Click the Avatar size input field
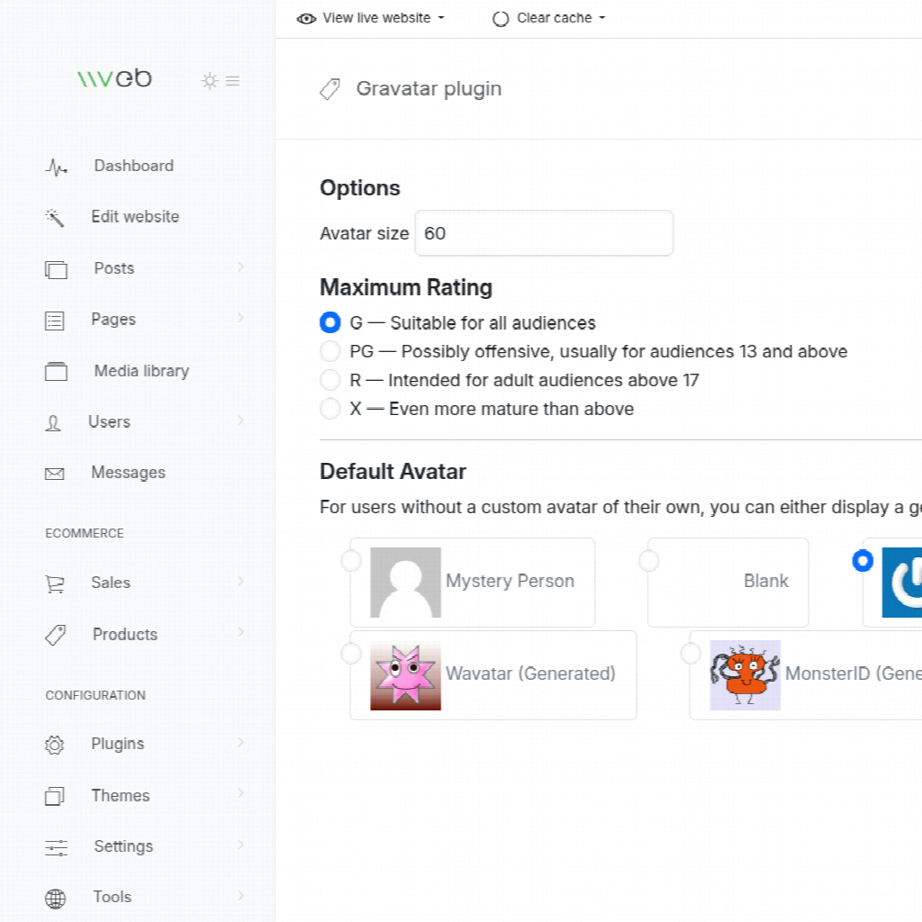This screenshot has width=922, height=922. [543, 233]
